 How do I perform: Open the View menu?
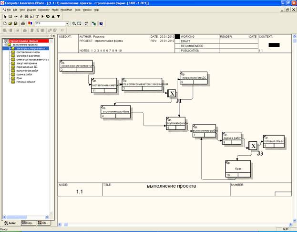click(x=22, y=10)
